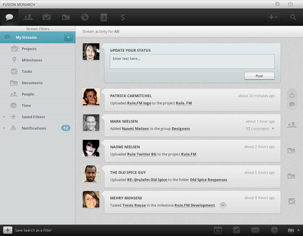This screenshot has width=303, height=236.
Task: Open the Streams chat bubble tab
Action: [9, 17]
